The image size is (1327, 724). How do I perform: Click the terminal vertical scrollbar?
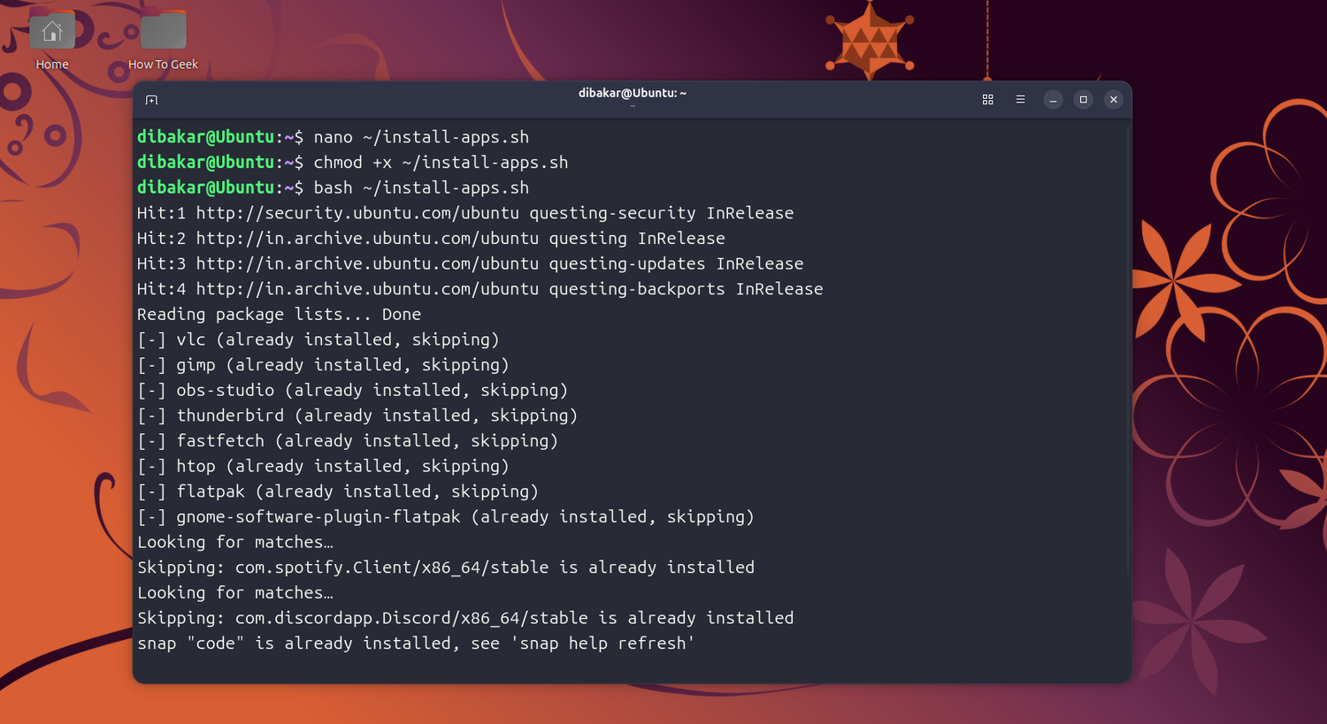[1128, 349]
